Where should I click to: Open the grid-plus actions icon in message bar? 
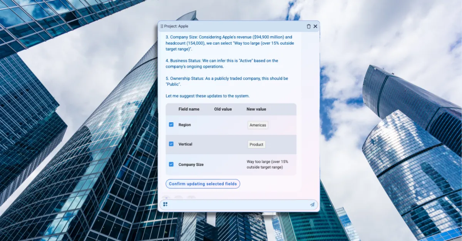pos(165,204)
